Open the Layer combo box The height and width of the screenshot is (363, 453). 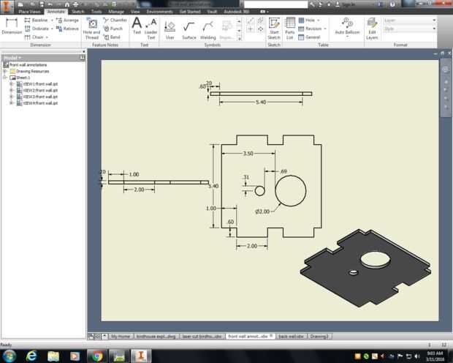[410, 20]
